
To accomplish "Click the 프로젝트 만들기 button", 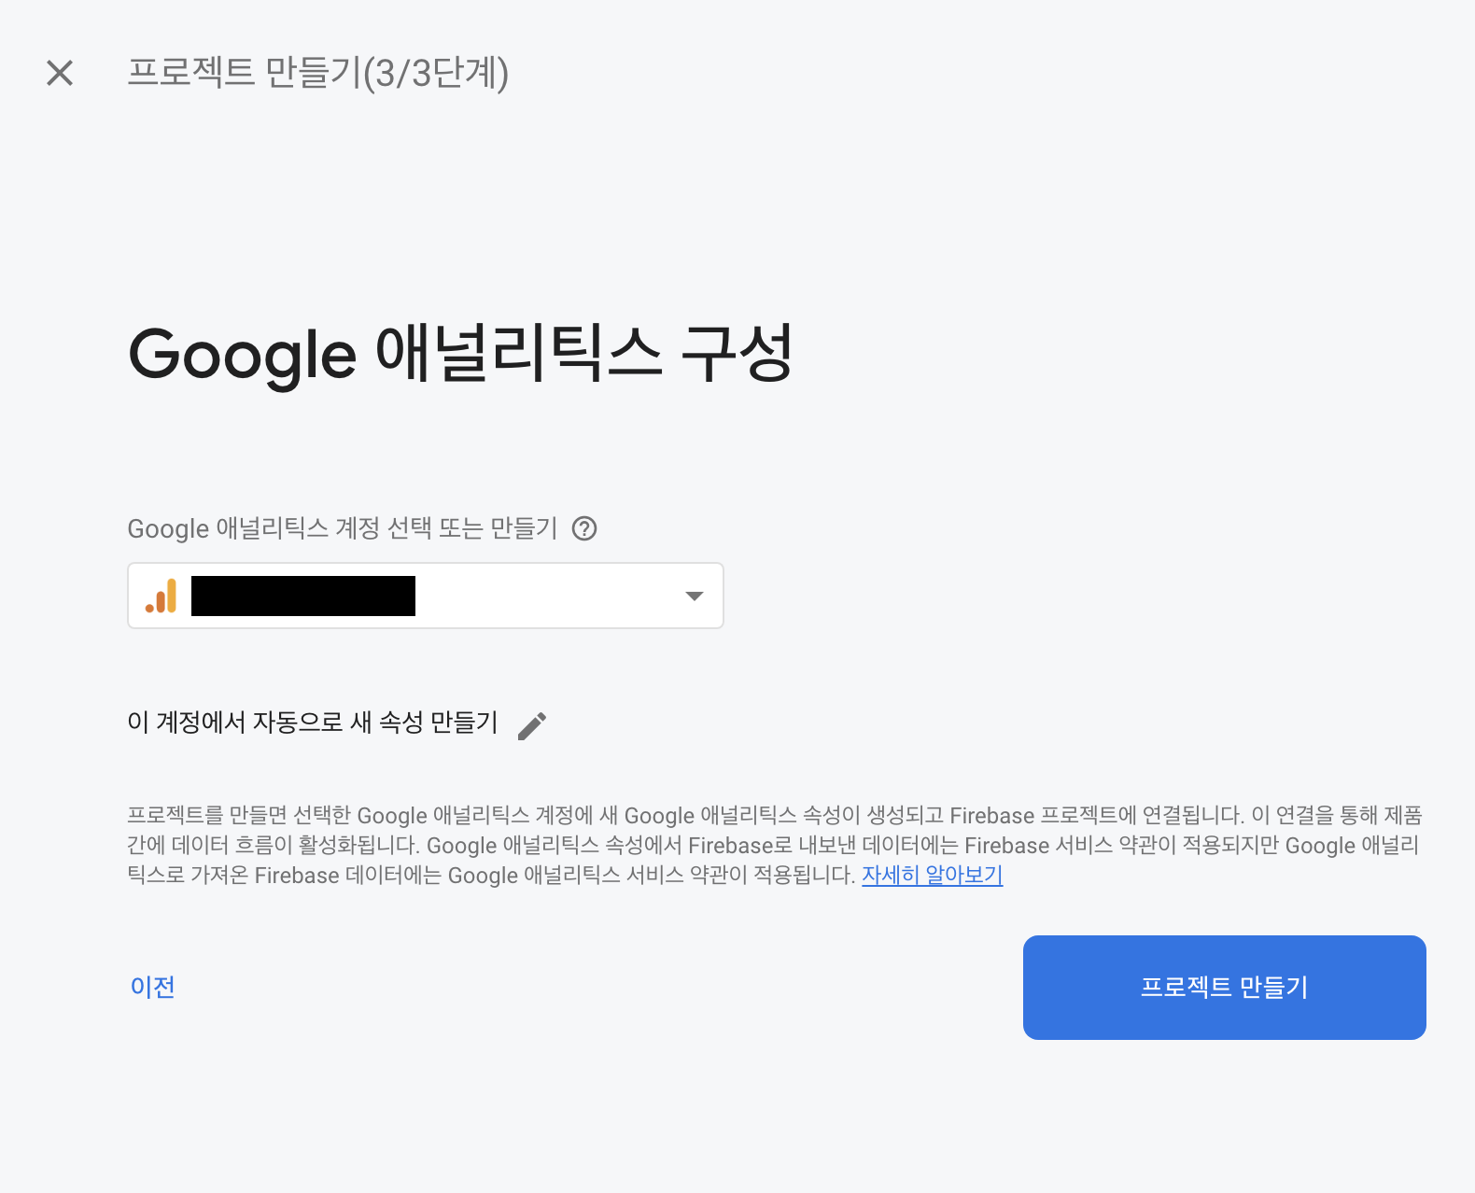I will (x=1224, y=987).
